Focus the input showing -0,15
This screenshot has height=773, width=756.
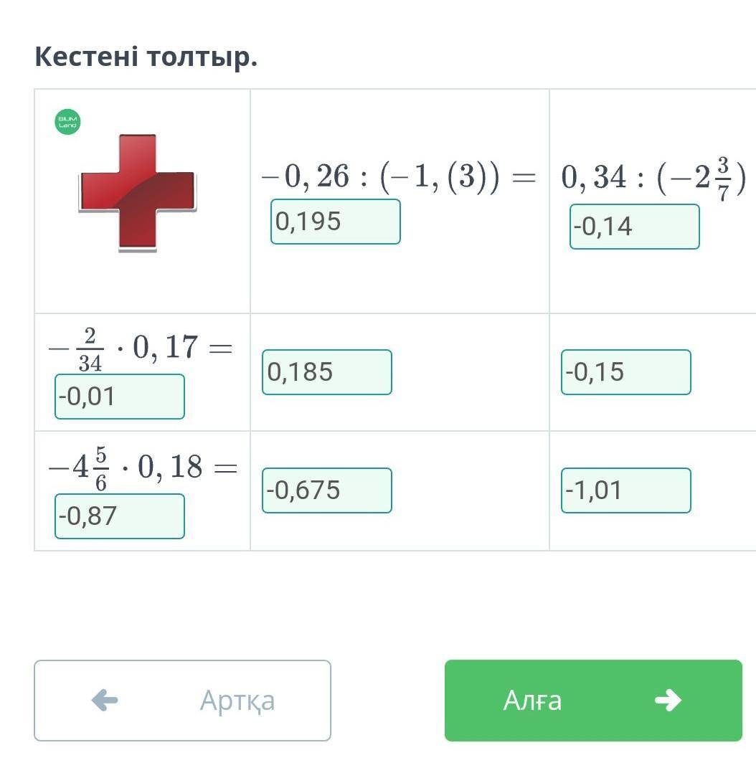pyautogui.click(x=625, y=372)
